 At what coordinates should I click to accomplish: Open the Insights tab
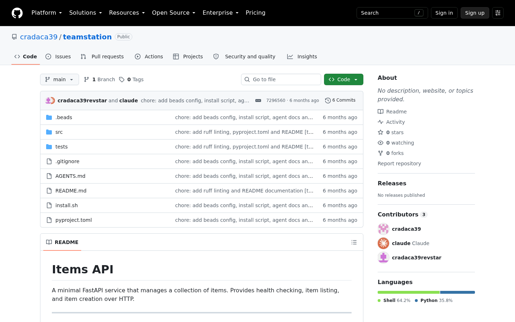pos(302,57)
